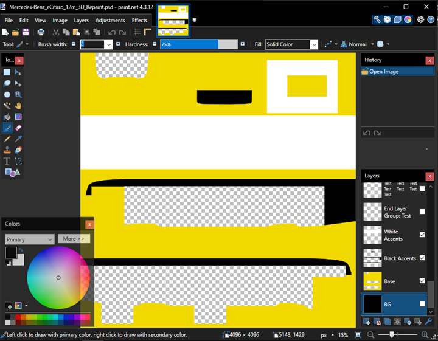The image size is (438, 341).
Task: Decrease hardness with minus button
Action: click(155, 44)
